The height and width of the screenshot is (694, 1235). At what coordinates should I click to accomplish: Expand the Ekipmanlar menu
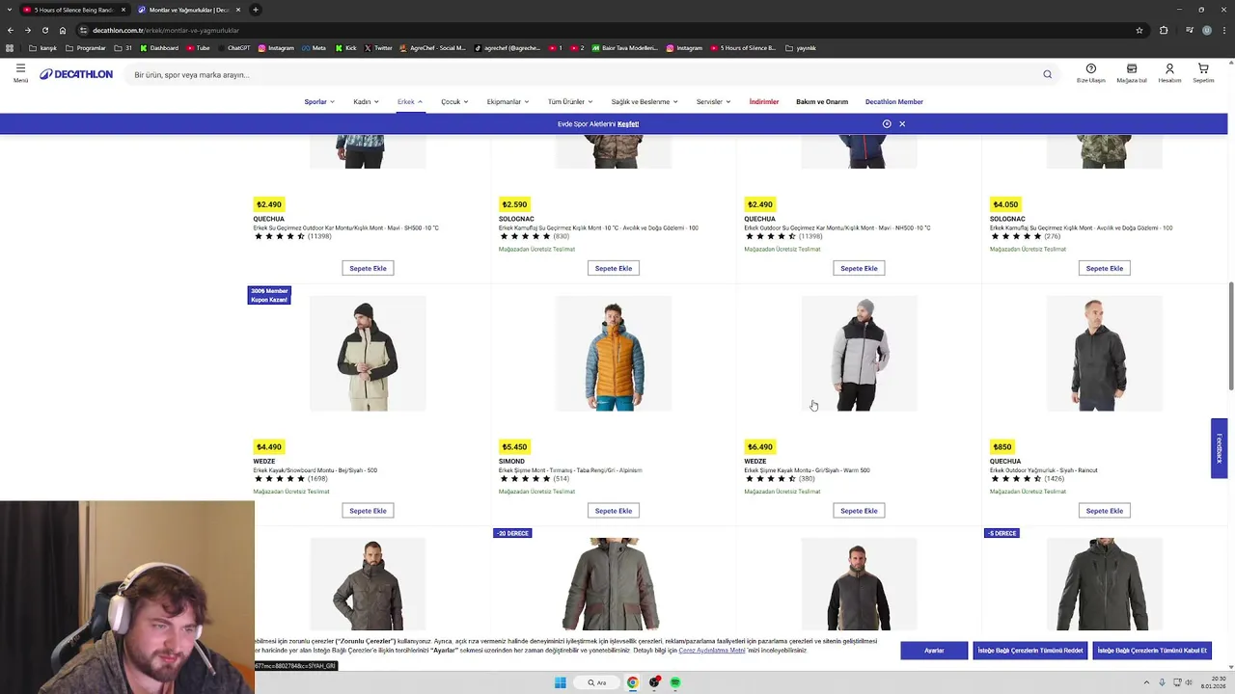pyautogui.click(x=508, y=101)
